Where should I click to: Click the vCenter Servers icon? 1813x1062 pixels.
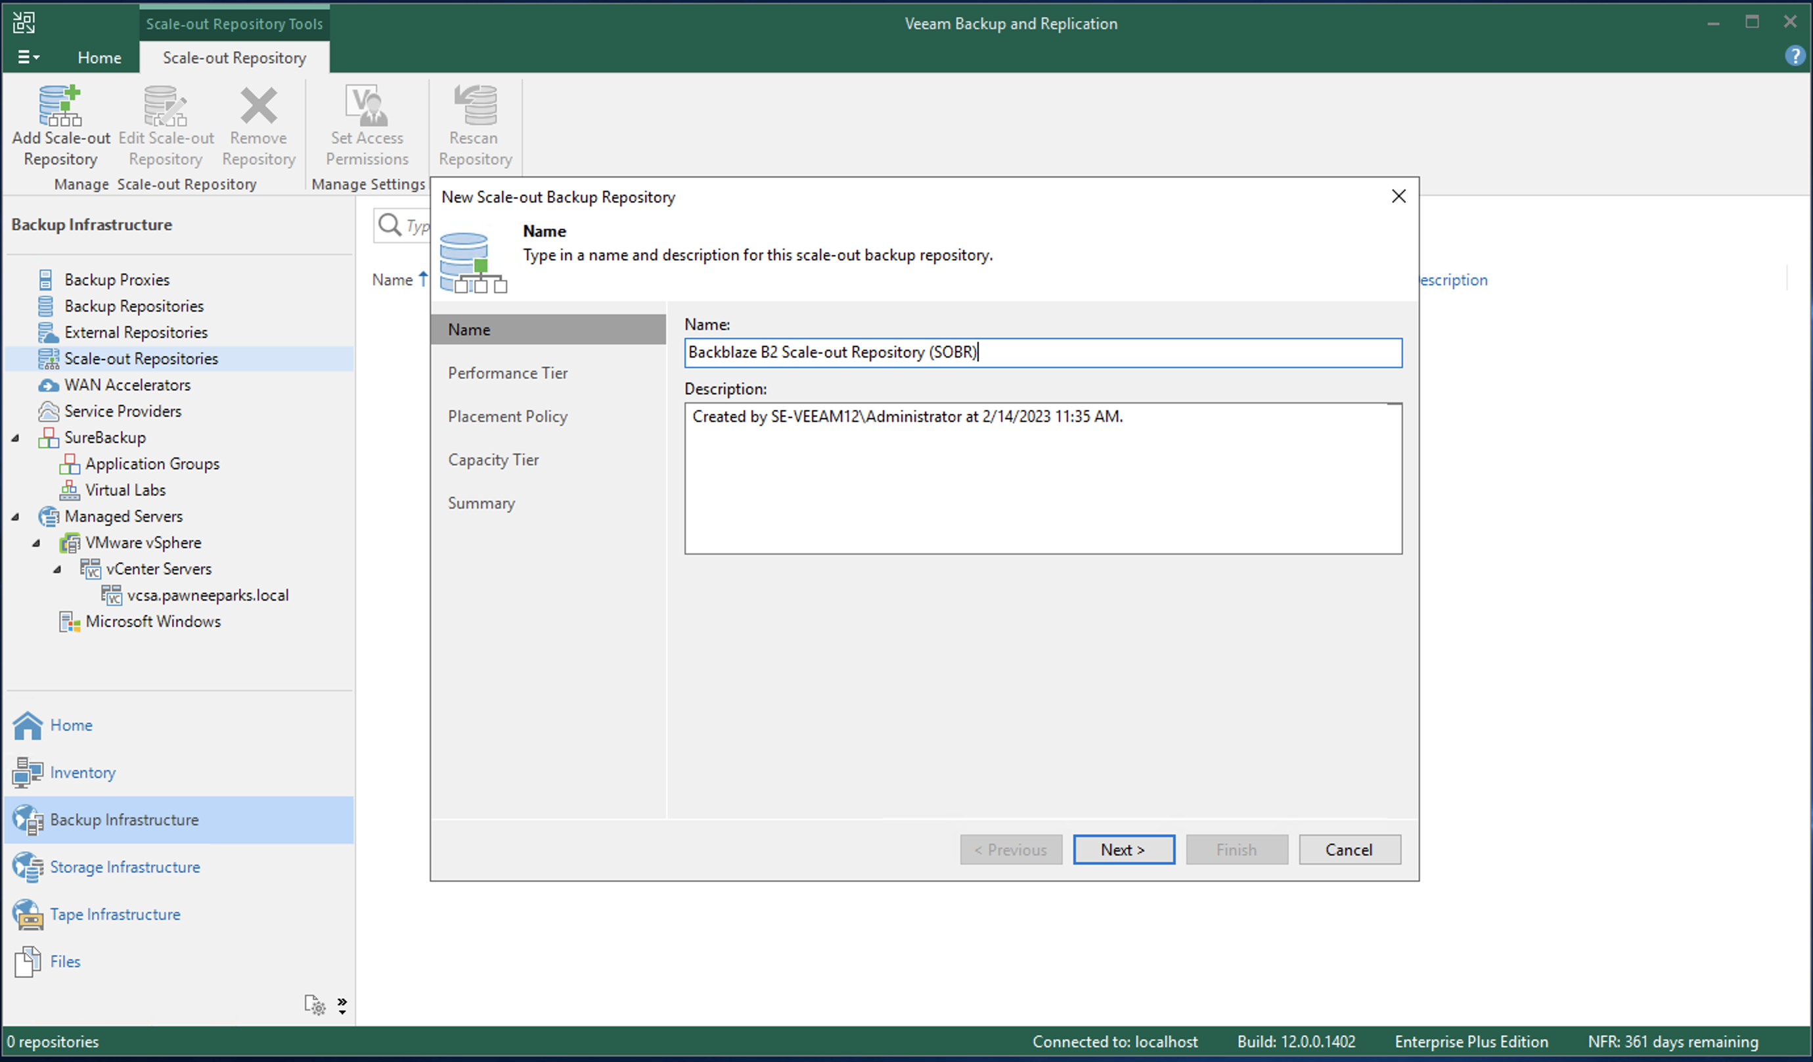90,569
